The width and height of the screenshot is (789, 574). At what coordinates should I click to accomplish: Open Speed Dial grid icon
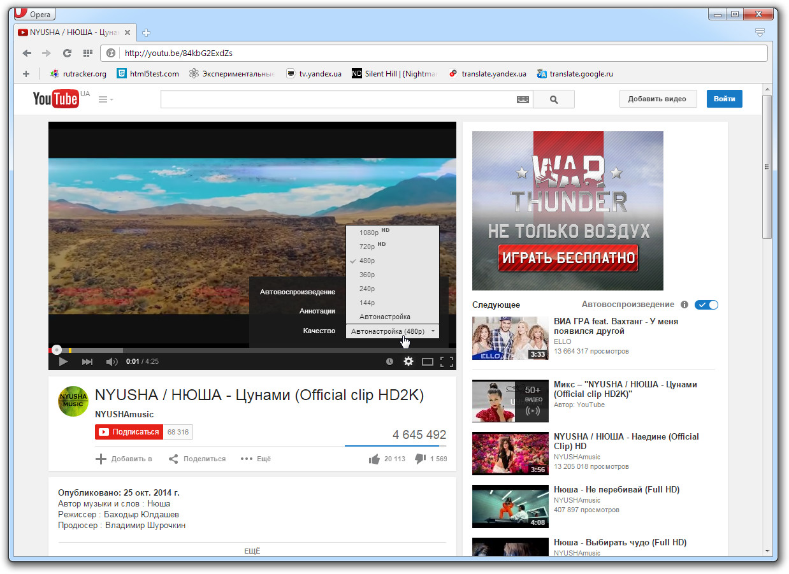click(x=87, y=53)
